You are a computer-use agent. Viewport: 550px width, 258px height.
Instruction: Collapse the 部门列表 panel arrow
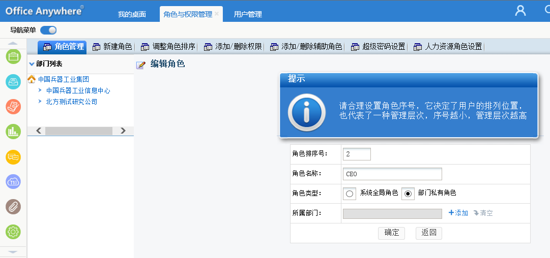pyautogui.click(x=32, y=64)
